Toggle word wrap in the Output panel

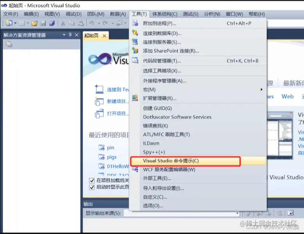290,213
